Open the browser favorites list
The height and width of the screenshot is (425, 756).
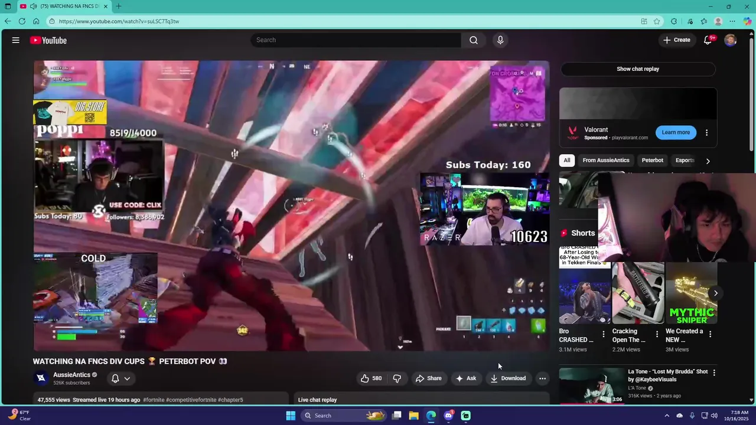703,21
